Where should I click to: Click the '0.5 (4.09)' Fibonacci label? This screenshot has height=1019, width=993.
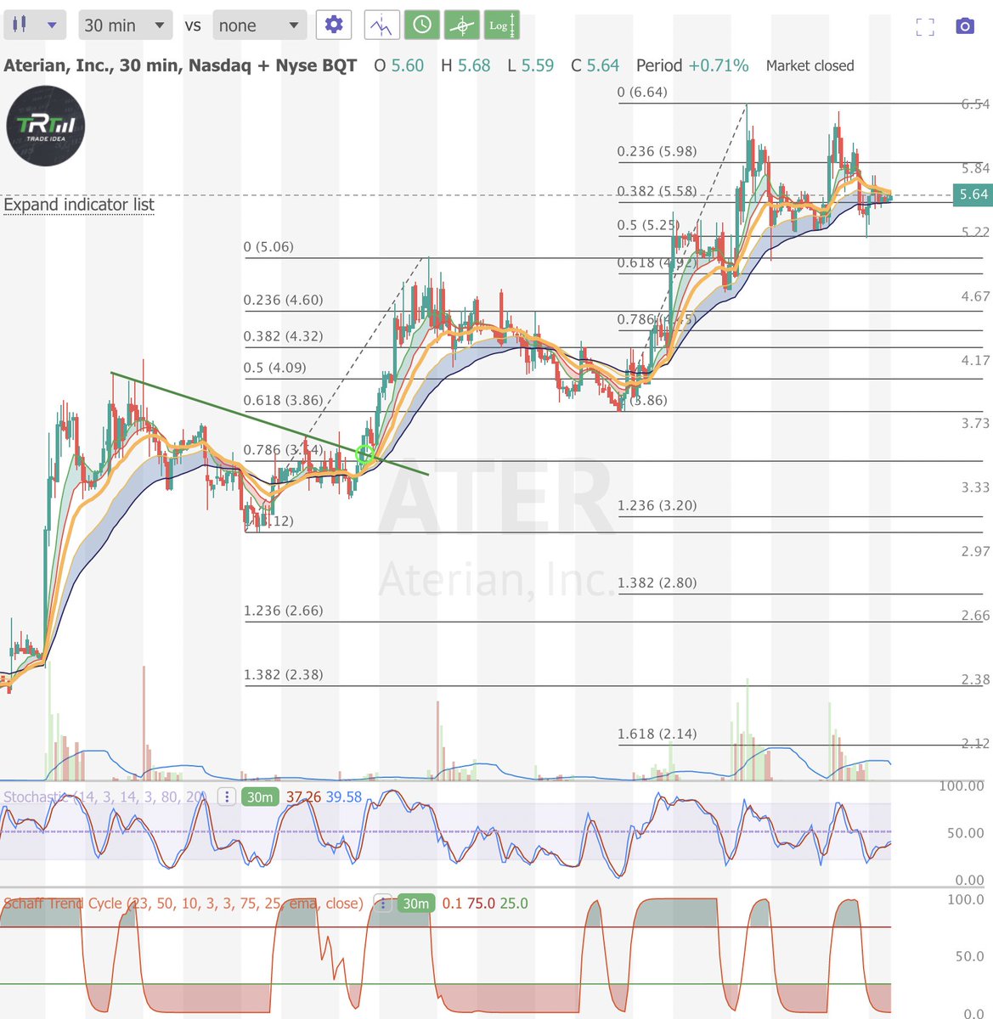click(x=274, y=368)
